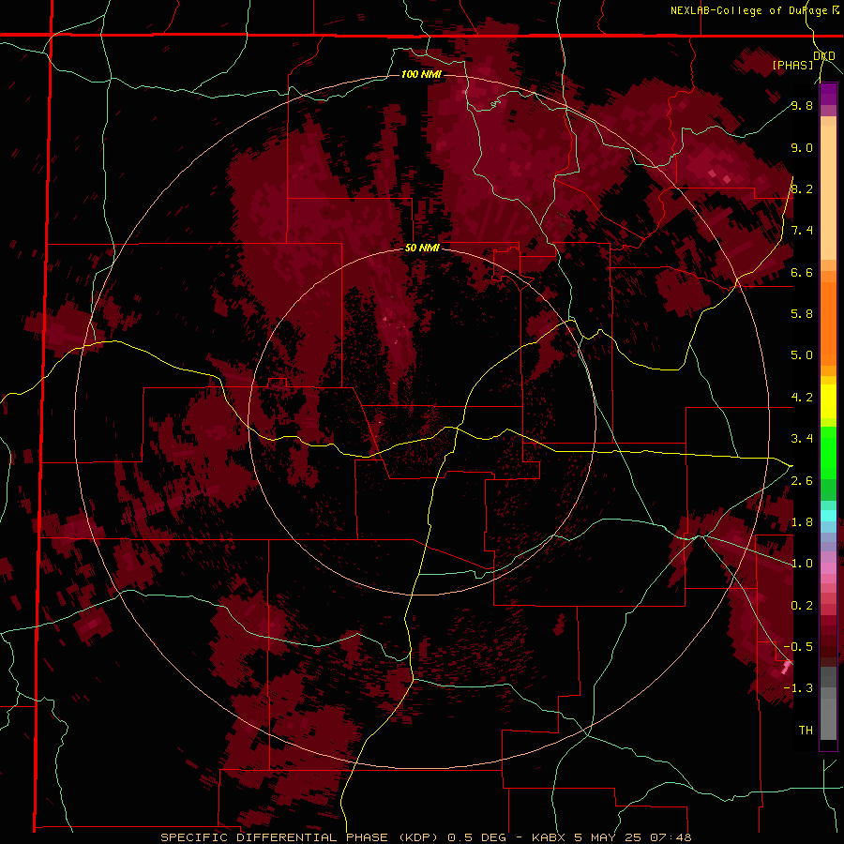The image size is (844, 844).
Task: Pick the bright green band on color scale
Action: pos(828,452)
